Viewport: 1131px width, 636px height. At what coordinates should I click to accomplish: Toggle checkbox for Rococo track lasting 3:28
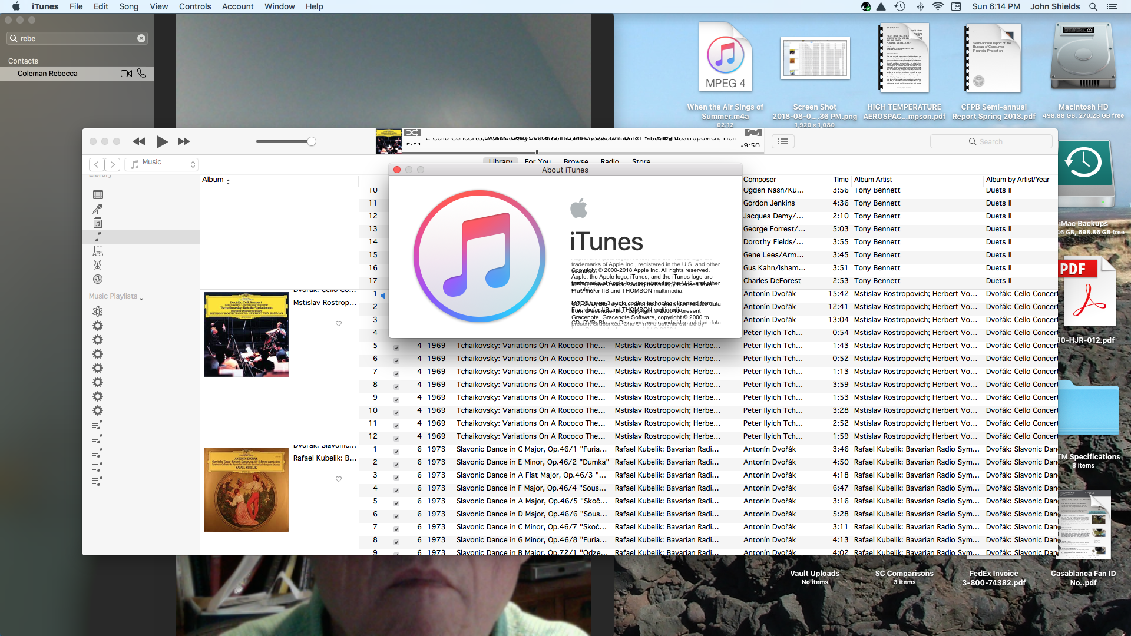click(396, 412)
